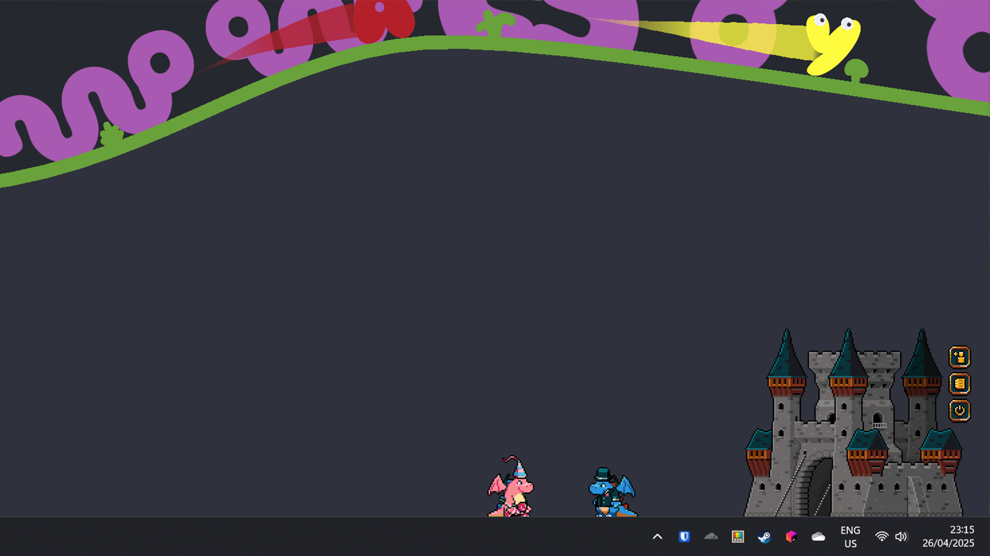Open the PowerToys colorful tray icon
The height and width of the screenshot is (556, 990).
tap(738, 536)
